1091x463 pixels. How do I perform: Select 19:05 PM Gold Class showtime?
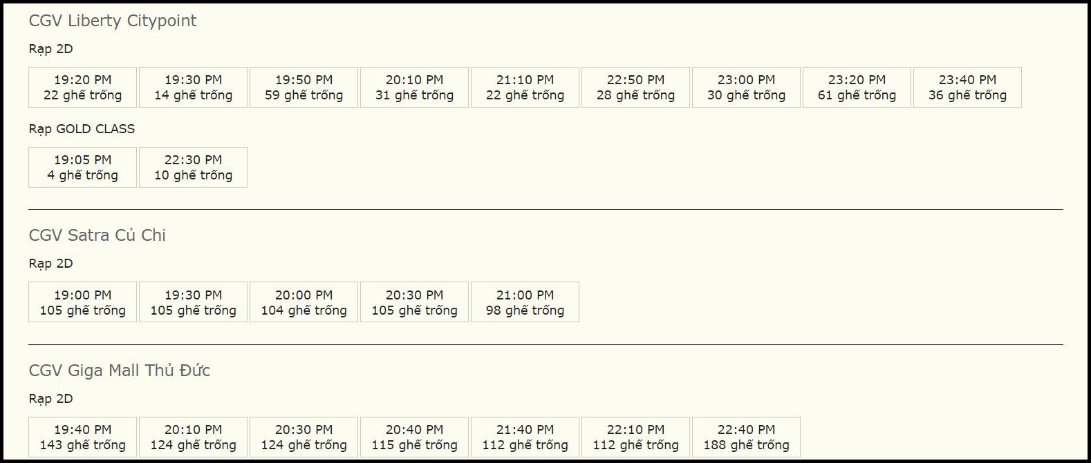[83, 167]
